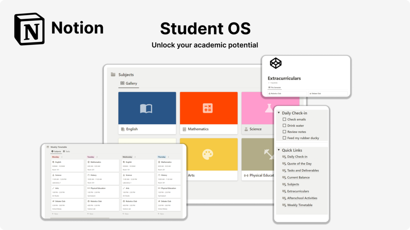410x230 pixels.
Task: Click the page-link icon beside Afterschool Activities
Action: point(284,198)
